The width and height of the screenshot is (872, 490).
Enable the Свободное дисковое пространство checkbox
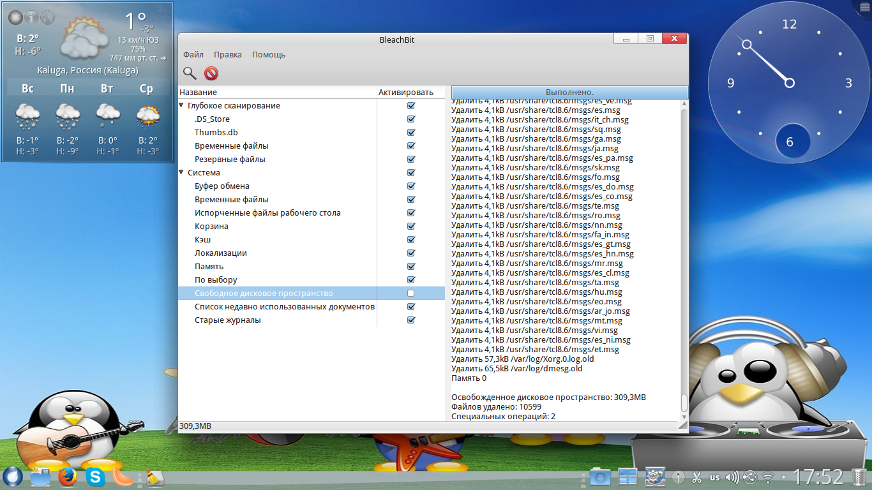[410, 293]
